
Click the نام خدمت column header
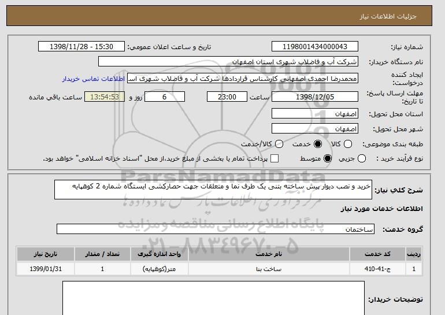coord(269,254)
